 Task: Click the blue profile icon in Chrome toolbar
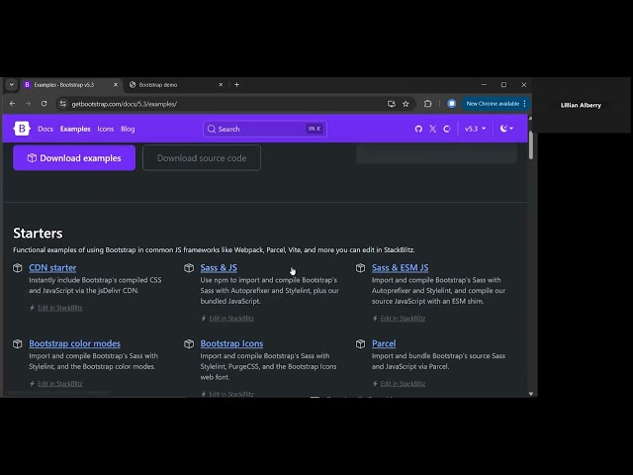pyautogui.click(x=452, y=104)
